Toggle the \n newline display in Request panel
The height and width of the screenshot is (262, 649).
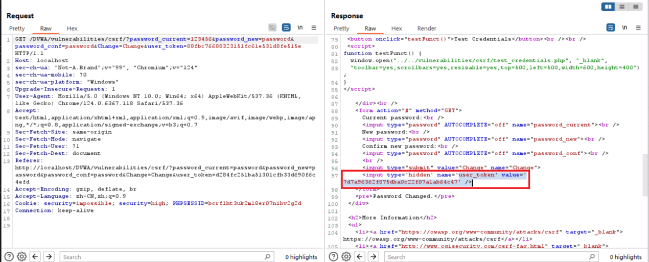tap(300, 28)
